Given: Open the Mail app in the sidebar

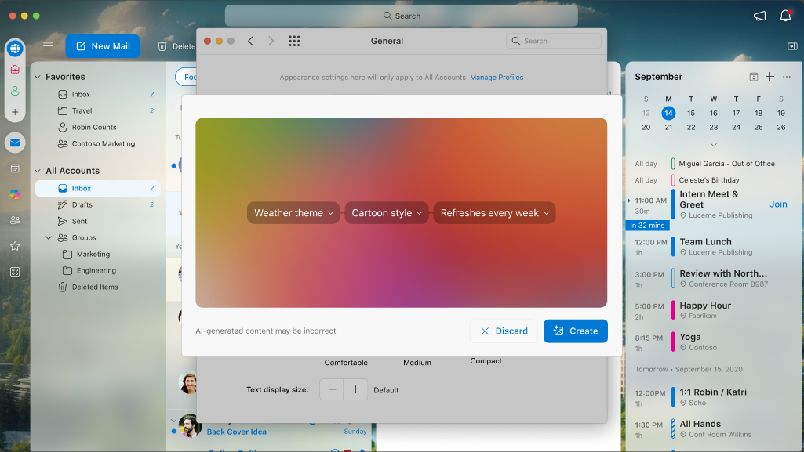Looking at the screenshot, I should click(15, 142).
